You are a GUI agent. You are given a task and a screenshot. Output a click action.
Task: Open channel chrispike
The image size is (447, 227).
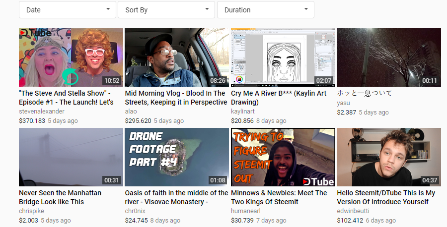pyautogui.click(x=31, y=211)
